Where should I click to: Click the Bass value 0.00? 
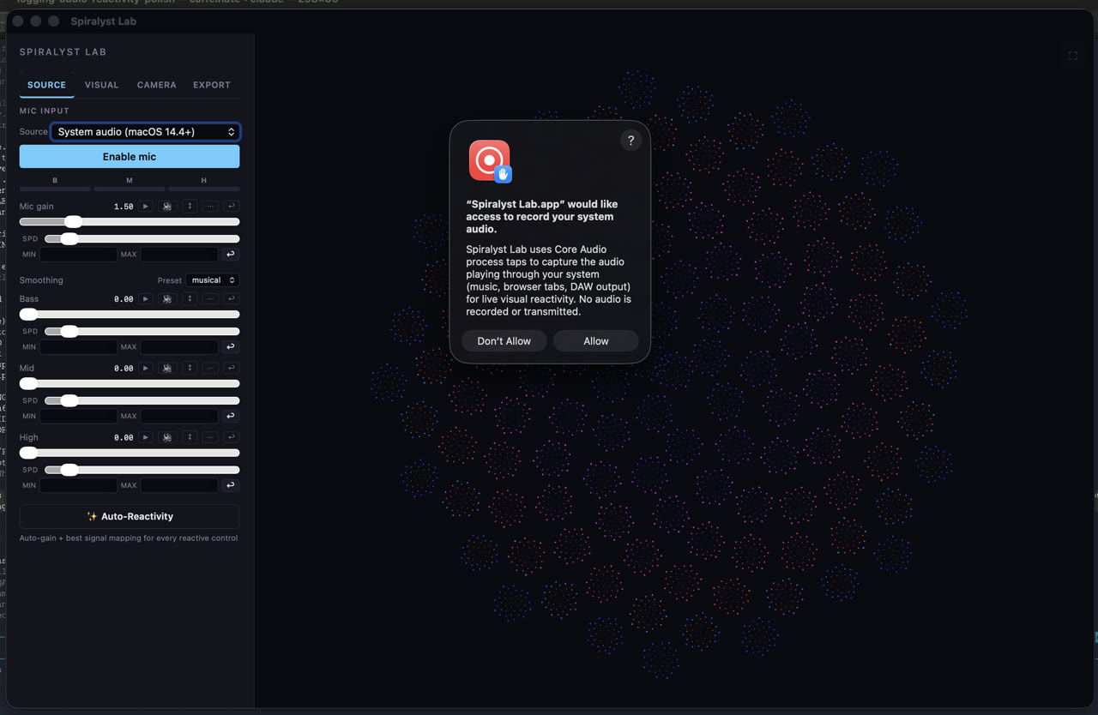click(124, 299)
